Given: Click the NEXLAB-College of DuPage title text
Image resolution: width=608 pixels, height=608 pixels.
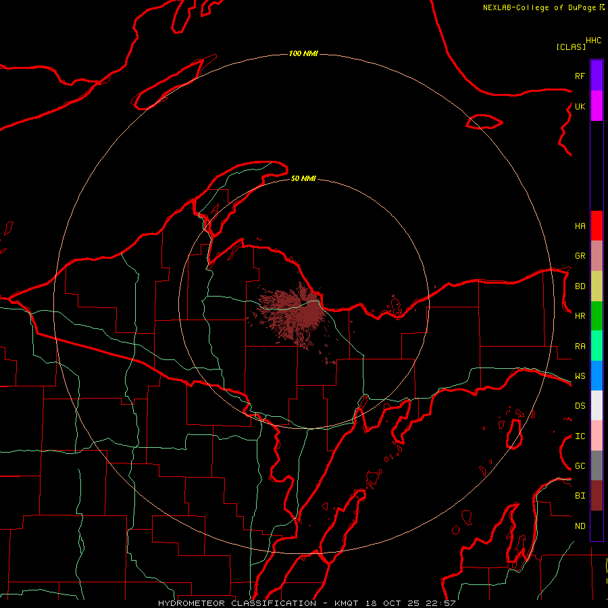Looking at the screenshot, I should 540,7.
